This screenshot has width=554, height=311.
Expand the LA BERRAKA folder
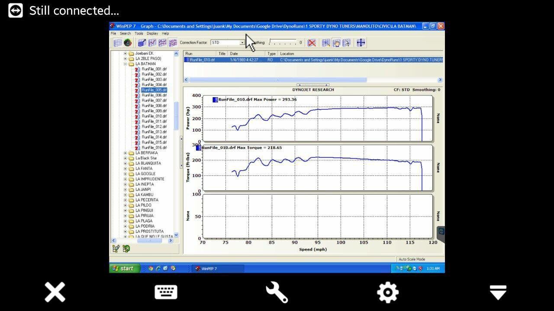(x=126, y=153)
